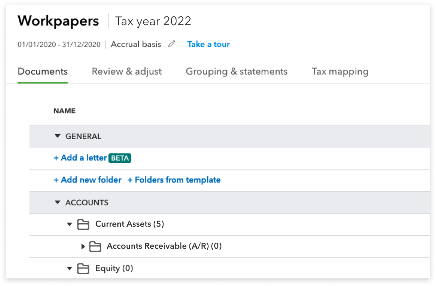Go to Grouping & statements tab
This screenshot has width=436, height=286.
click(x=237, y=71)
